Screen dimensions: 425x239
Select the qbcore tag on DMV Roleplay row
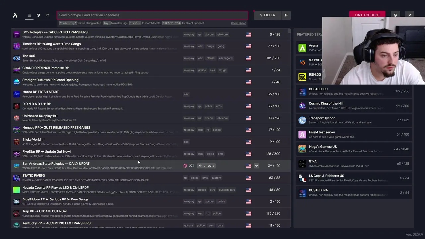209,34
